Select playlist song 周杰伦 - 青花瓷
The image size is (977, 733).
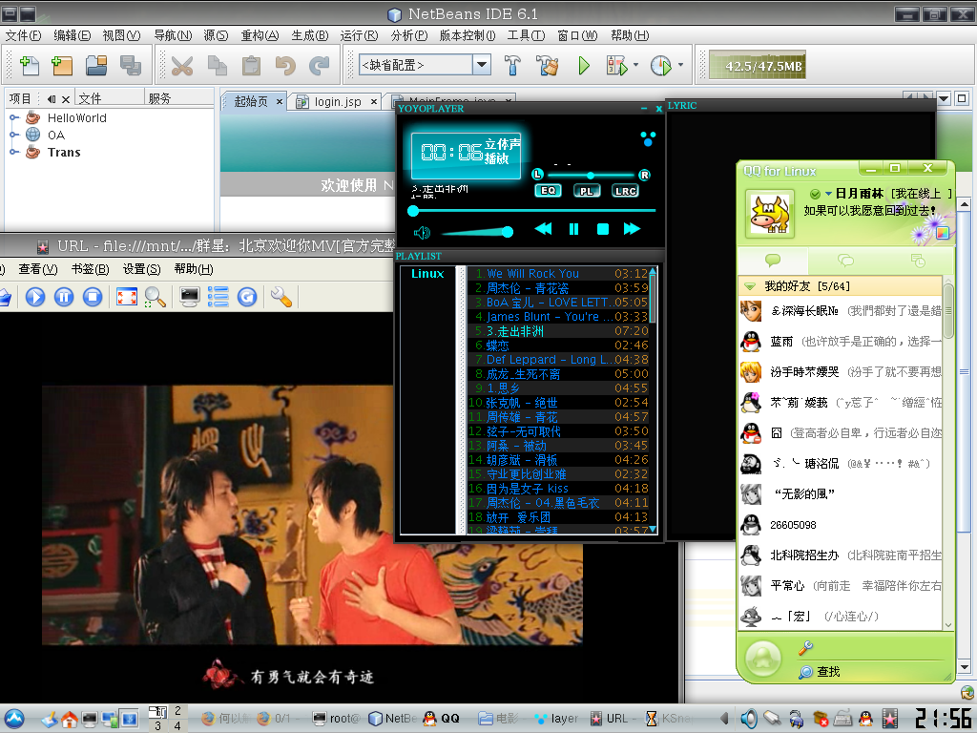point(557,288)
